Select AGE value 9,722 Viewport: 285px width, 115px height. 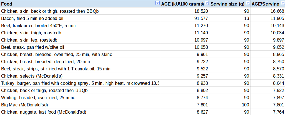[185, 62]
